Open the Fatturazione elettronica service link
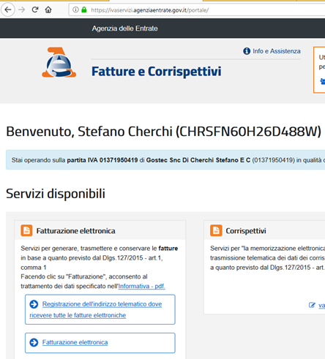Screen dimensions: 325x359 pos(75,342)
